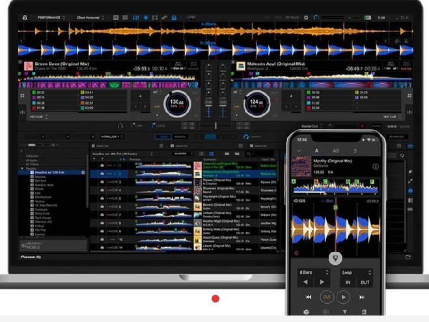
Task: Toggle the grid panel icon in toolbar
Action: (x=125, y=18)
